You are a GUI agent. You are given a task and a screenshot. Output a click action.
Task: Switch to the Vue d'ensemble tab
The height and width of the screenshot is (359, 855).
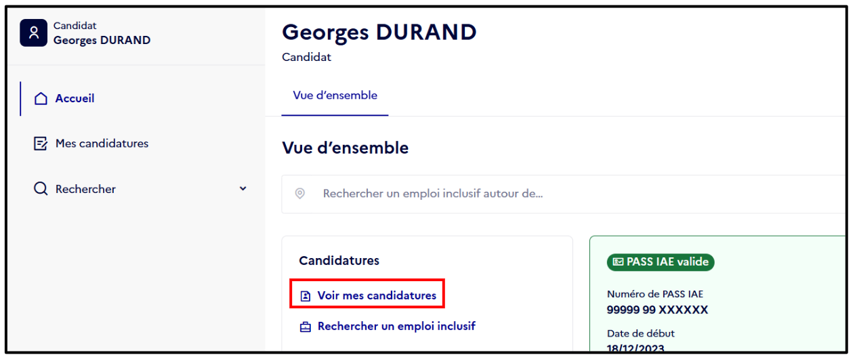click(335, 96)
